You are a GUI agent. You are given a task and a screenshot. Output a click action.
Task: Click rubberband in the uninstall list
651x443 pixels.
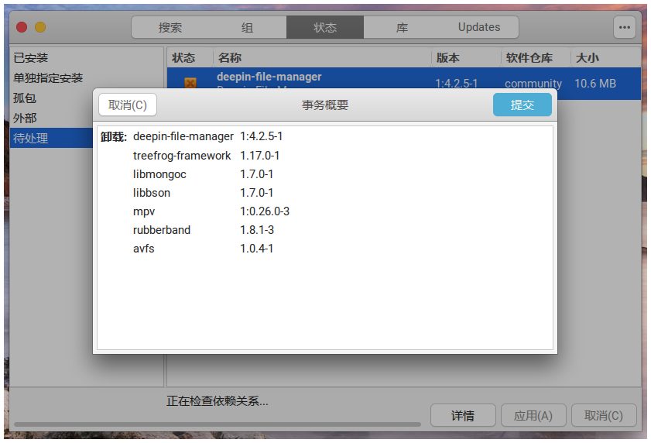(162, 230)
